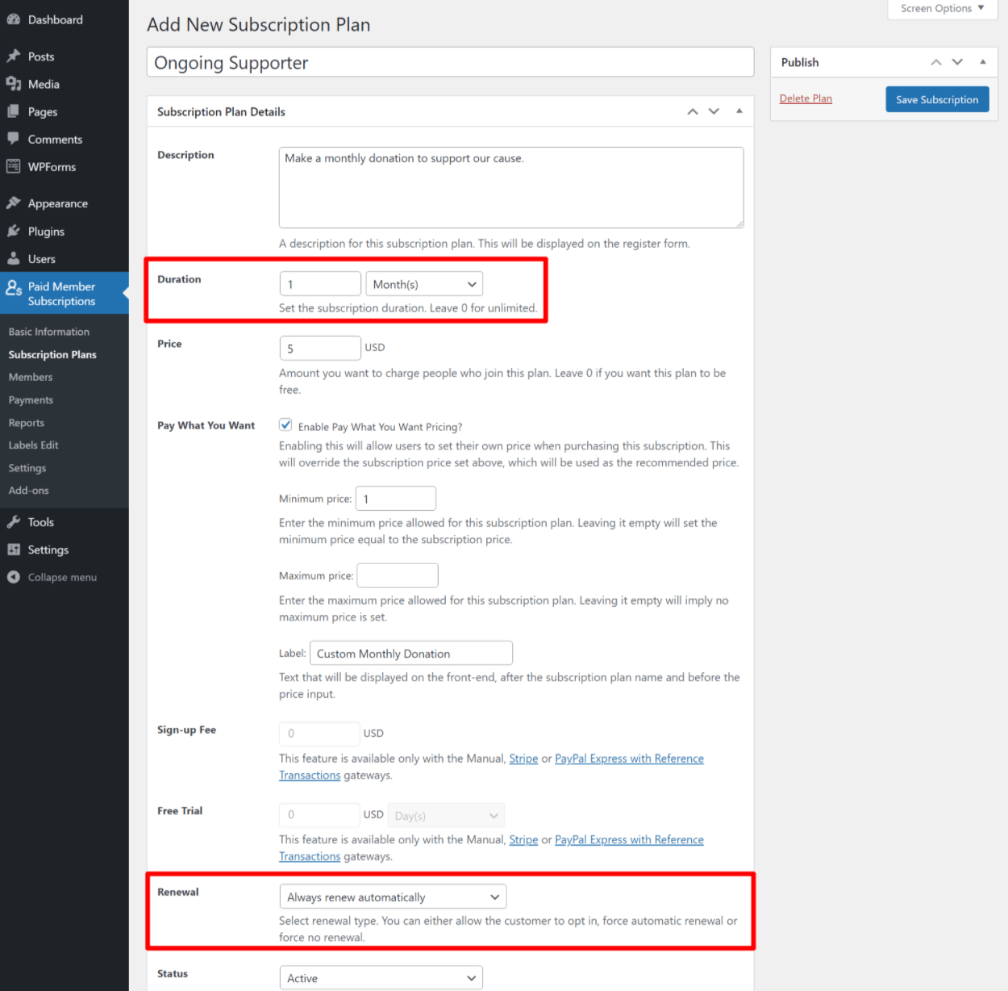The image size is (1008, 991).
Task: Click the Dashboard icon in sidebar
Action: (x=14, y=19)
